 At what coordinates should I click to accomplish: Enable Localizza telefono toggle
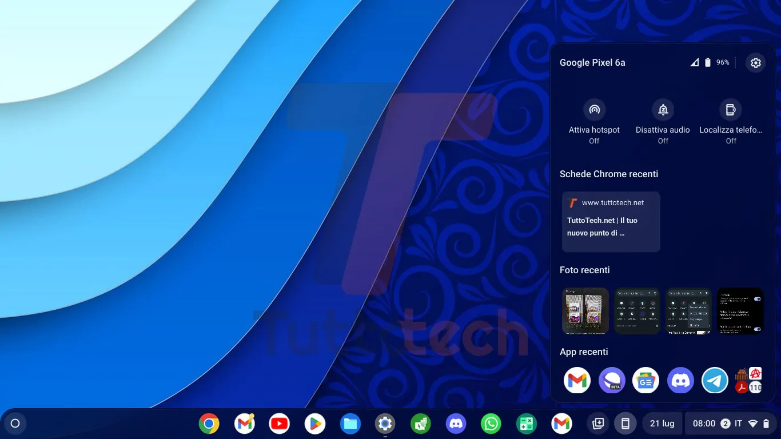click(x=731, y=110)
